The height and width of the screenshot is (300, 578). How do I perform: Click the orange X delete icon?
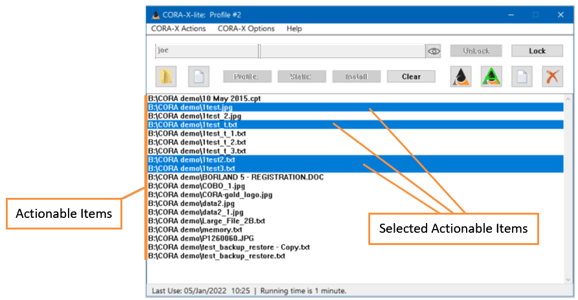[x=552, y=76]
